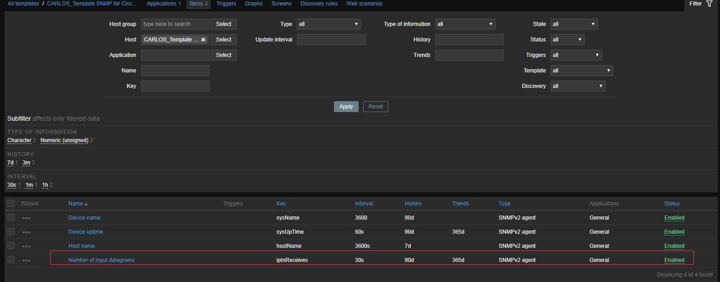Apply the 1h interval subfilter

tap(45, 185)
